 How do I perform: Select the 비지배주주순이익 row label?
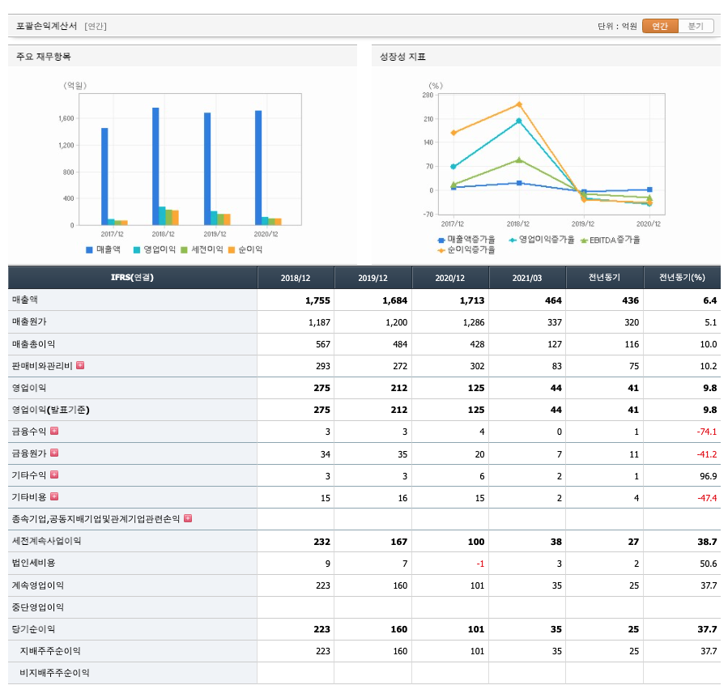tap(54, 672)
